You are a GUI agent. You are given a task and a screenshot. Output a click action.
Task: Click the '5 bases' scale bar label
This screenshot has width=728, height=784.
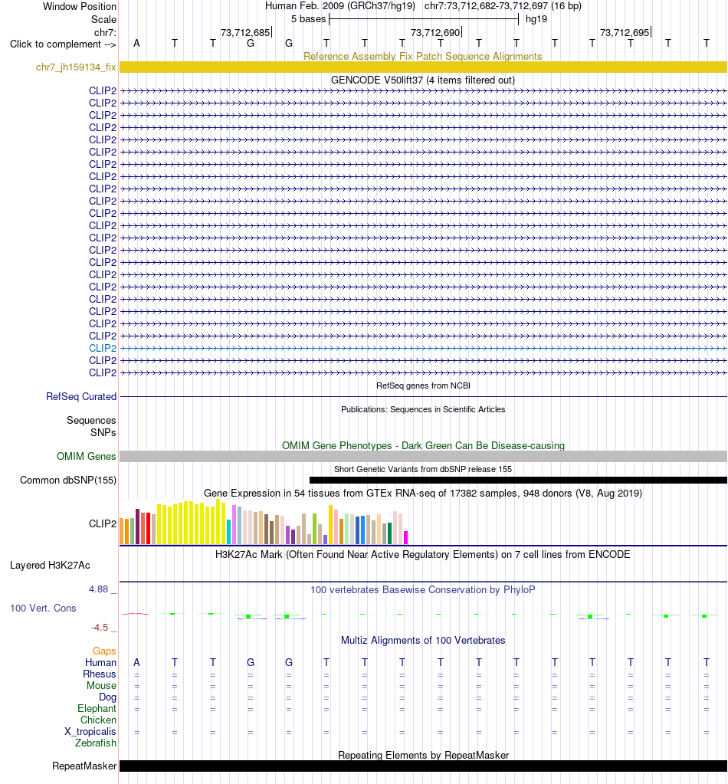[309, 19]
